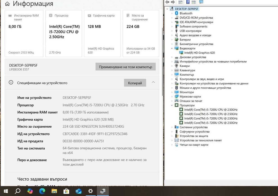Image resolution: width=278 pixels, height=196 pixels.
Task: Select Мишки и други посочващи устройства
Action: 205,88
